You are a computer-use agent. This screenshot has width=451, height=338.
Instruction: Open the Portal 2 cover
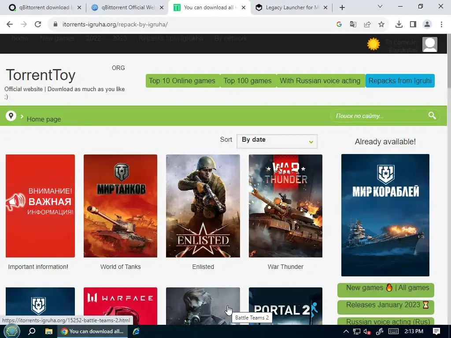tap(285, 306)
